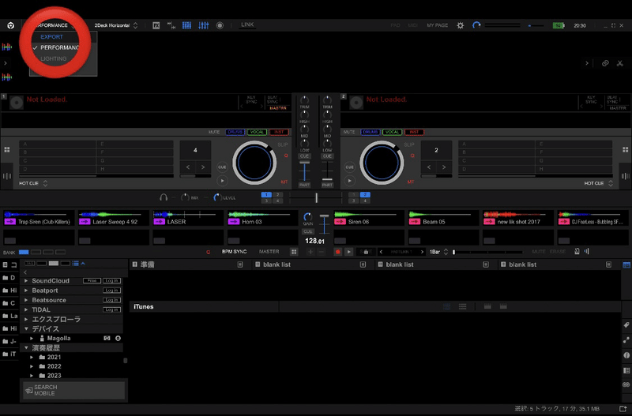
Task: Click sampler MASTER button
Action: tap(269, 252)
